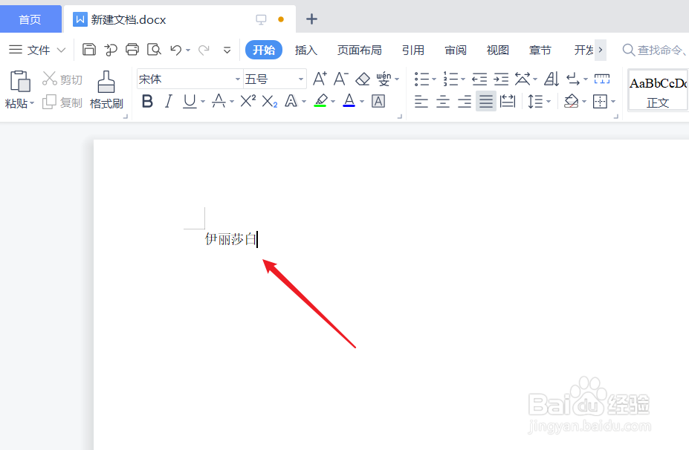Toggle underline on the text
689x450 pixels.
tap(187, 101)
